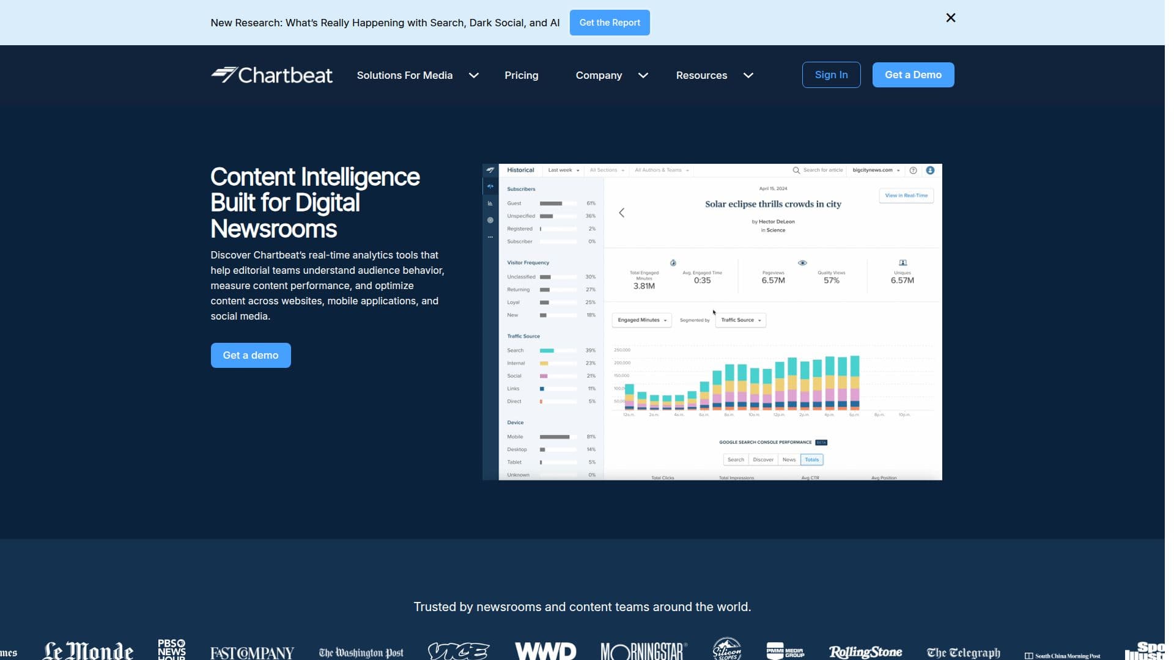
Task: Open the Resources menu label
Action: coord(701,75)
